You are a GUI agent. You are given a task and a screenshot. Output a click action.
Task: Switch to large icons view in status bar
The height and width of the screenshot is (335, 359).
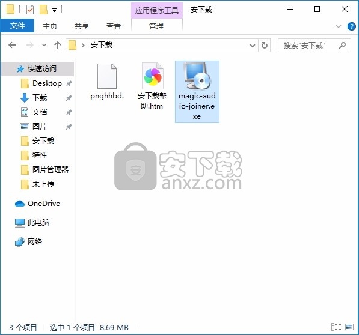coord(349,327)
